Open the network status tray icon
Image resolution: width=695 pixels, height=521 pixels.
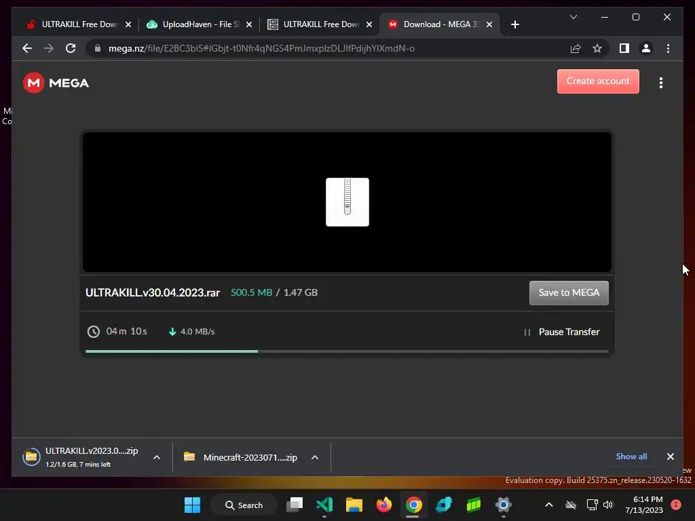tap(592, 505)
